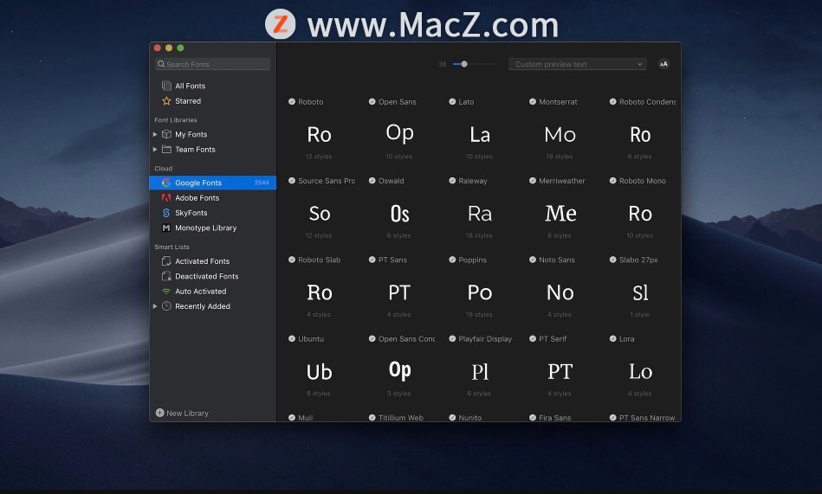Click the Titillium Web font name
This screenshot has width=822, height=494.
[400, 418]
